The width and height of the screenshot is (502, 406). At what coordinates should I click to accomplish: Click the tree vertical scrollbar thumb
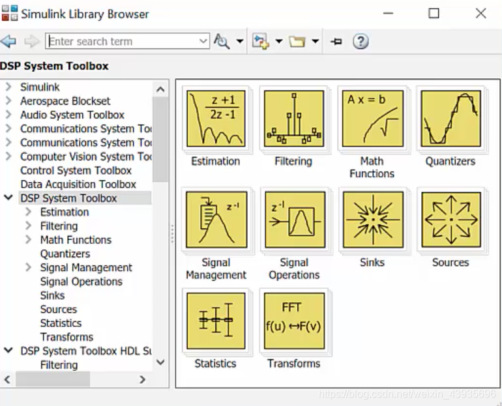tap(160, 139)
